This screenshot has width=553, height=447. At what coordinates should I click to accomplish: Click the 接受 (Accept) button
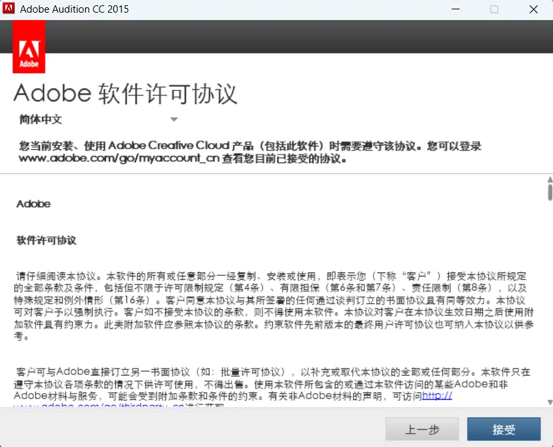[504, 429]
